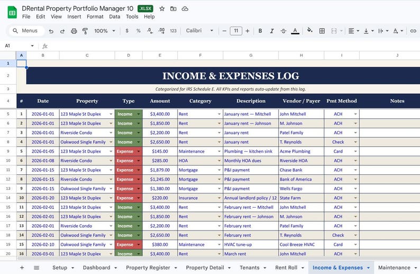Switch to the Tenants sheet tab
The height and width of the screenshot is (274, 420).
click(x=249, y=268)
